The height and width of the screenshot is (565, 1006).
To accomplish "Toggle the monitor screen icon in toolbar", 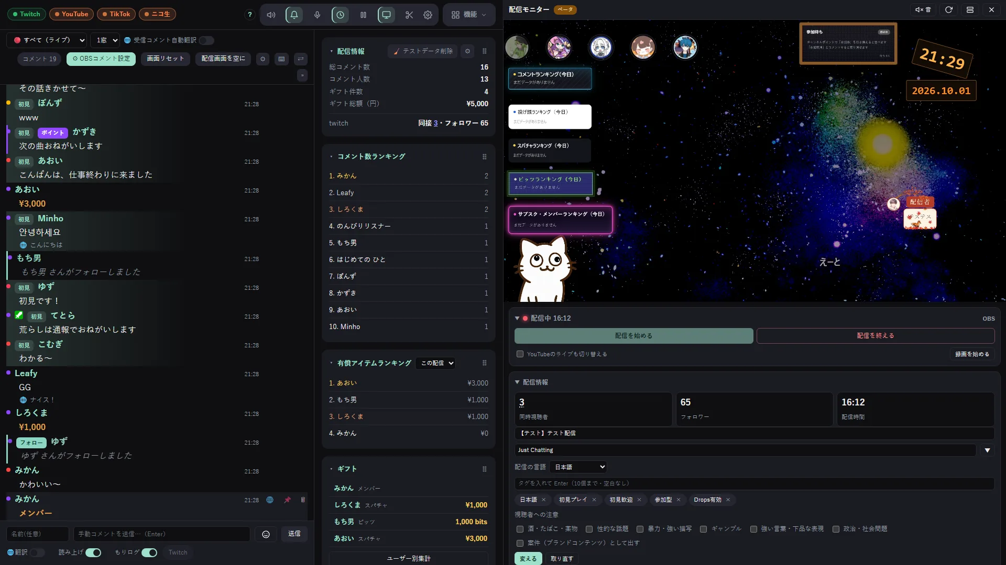I will tap(386, 15).
